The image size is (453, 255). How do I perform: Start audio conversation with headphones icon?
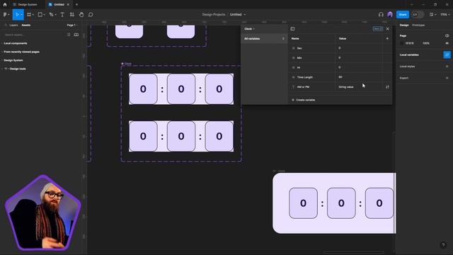pos(381,14)
